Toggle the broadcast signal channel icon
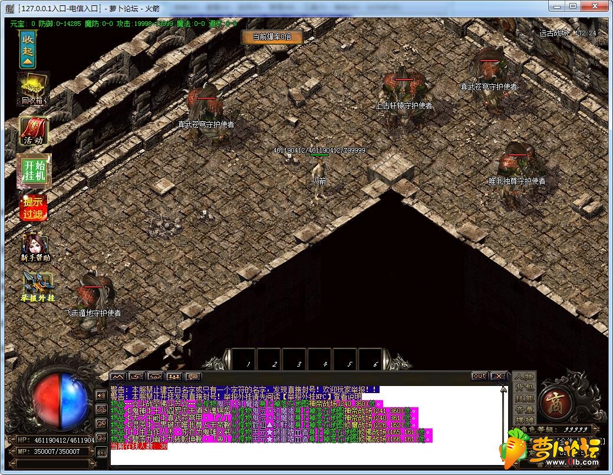The image size is (613, 475). pos(101,453)
